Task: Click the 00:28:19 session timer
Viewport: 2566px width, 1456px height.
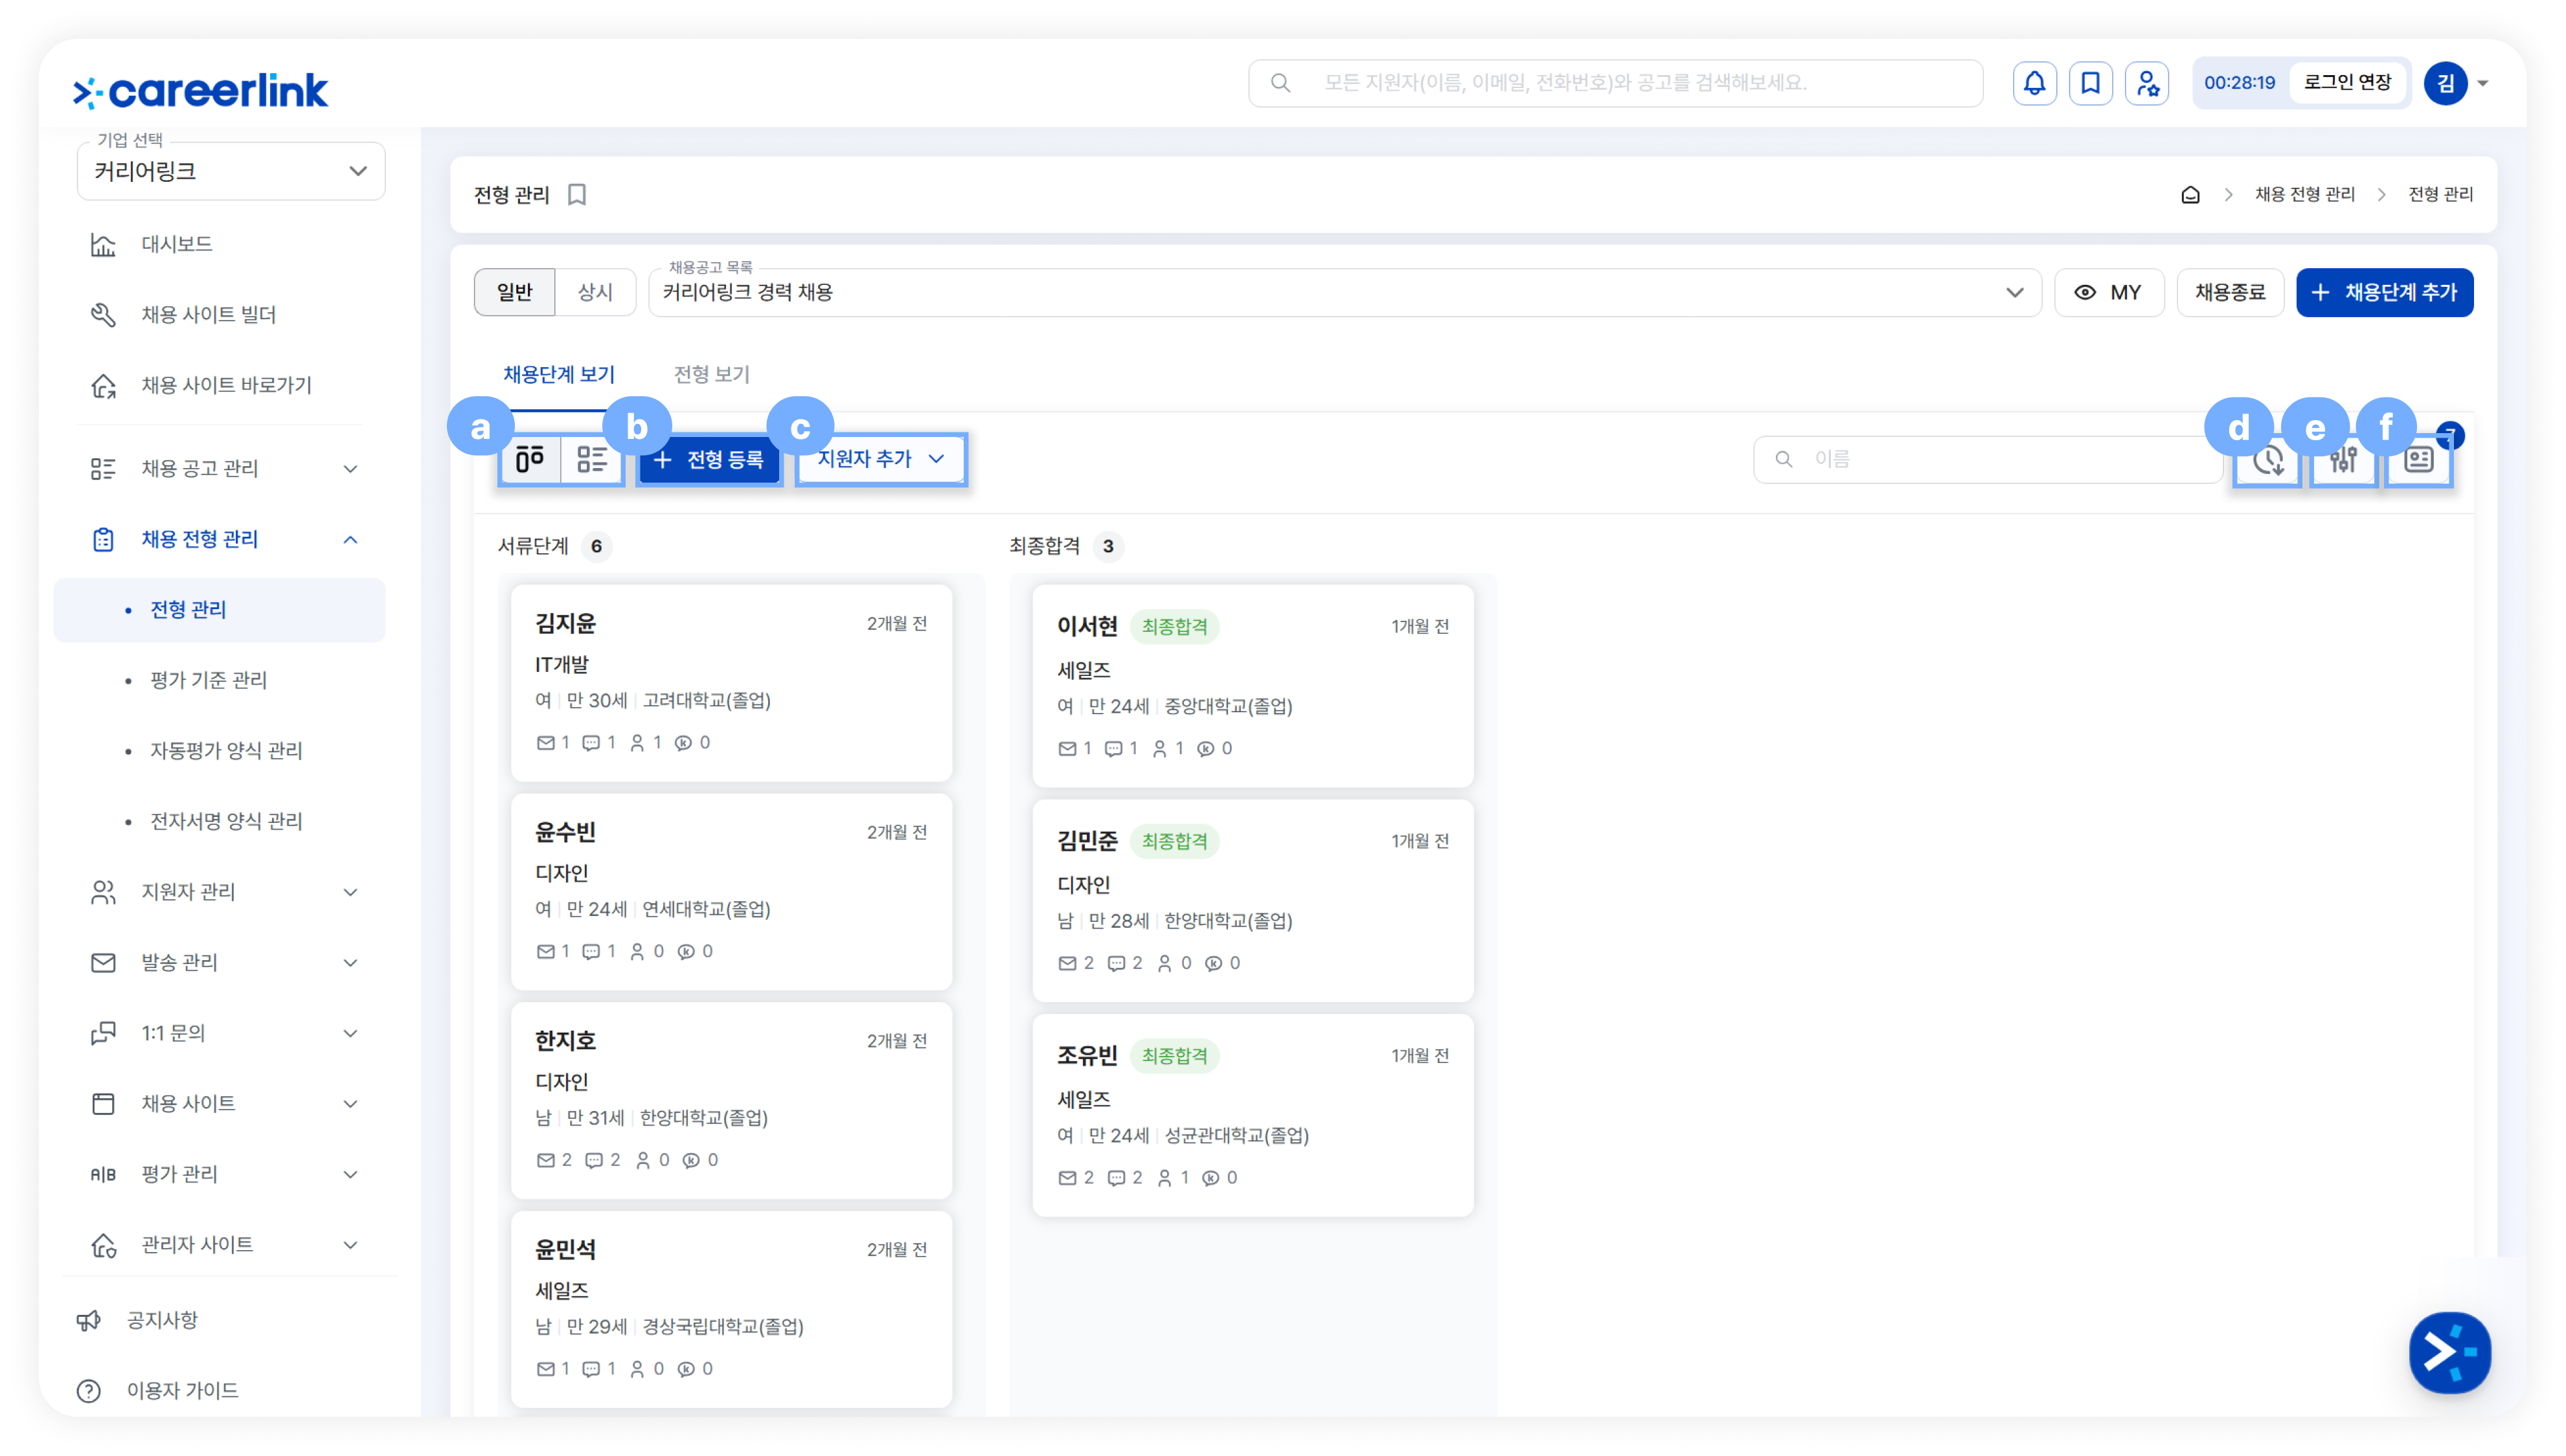Action: (x=2239, y=83)
